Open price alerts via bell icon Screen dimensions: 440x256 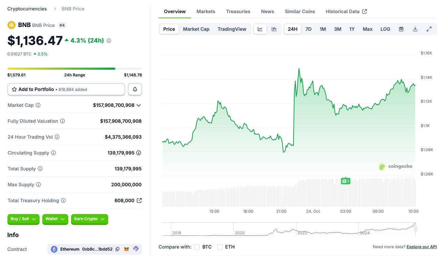(x=135, y=89)
